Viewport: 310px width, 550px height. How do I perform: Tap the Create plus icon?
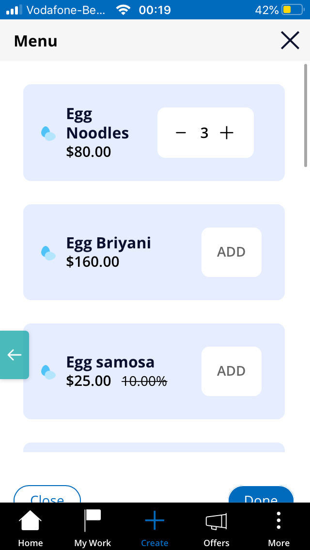pyautogui.click(x=155, y=520)
